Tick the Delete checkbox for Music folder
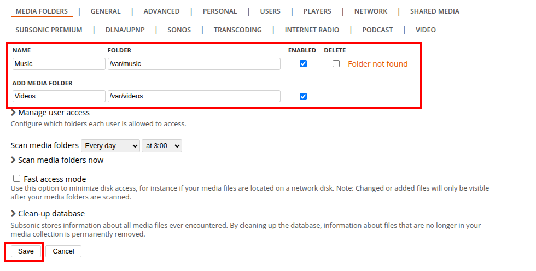The image size is (536, 271). point(336,64)
